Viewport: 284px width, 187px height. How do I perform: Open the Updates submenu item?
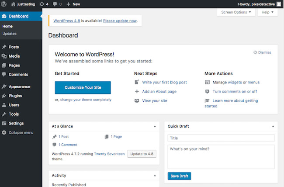(9, 34)
